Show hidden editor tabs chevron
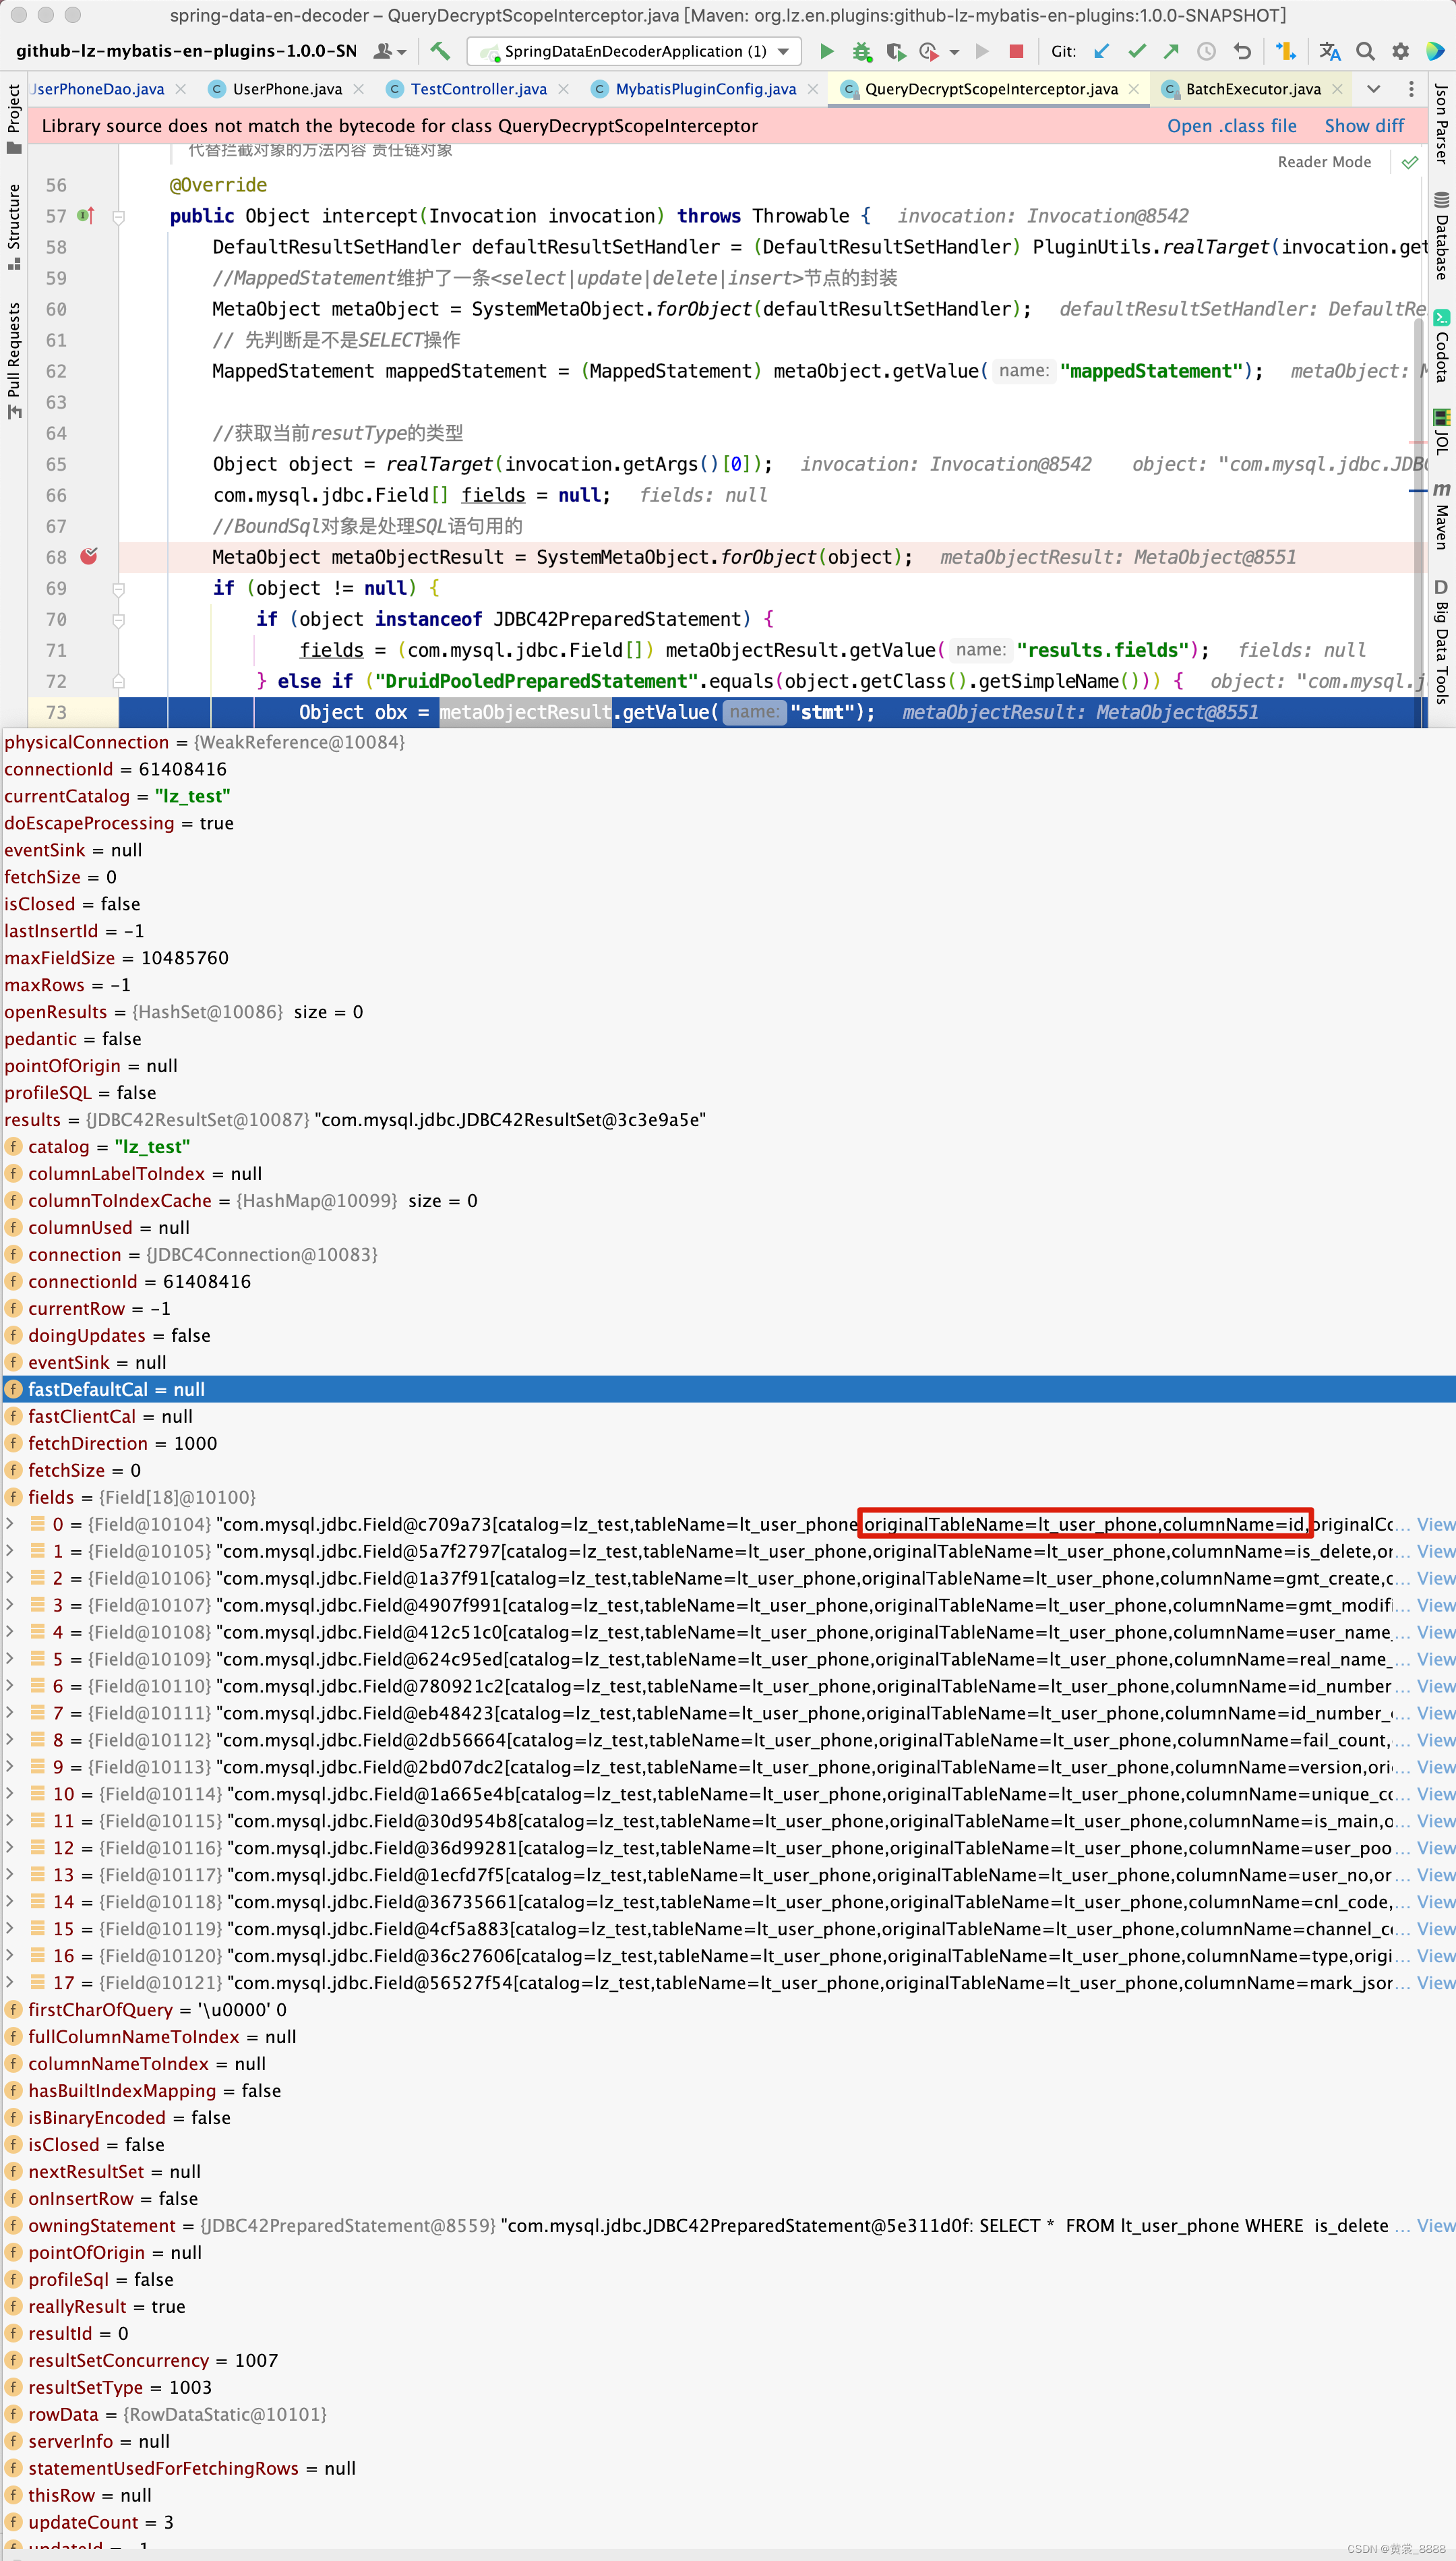 click(1374, 89)
